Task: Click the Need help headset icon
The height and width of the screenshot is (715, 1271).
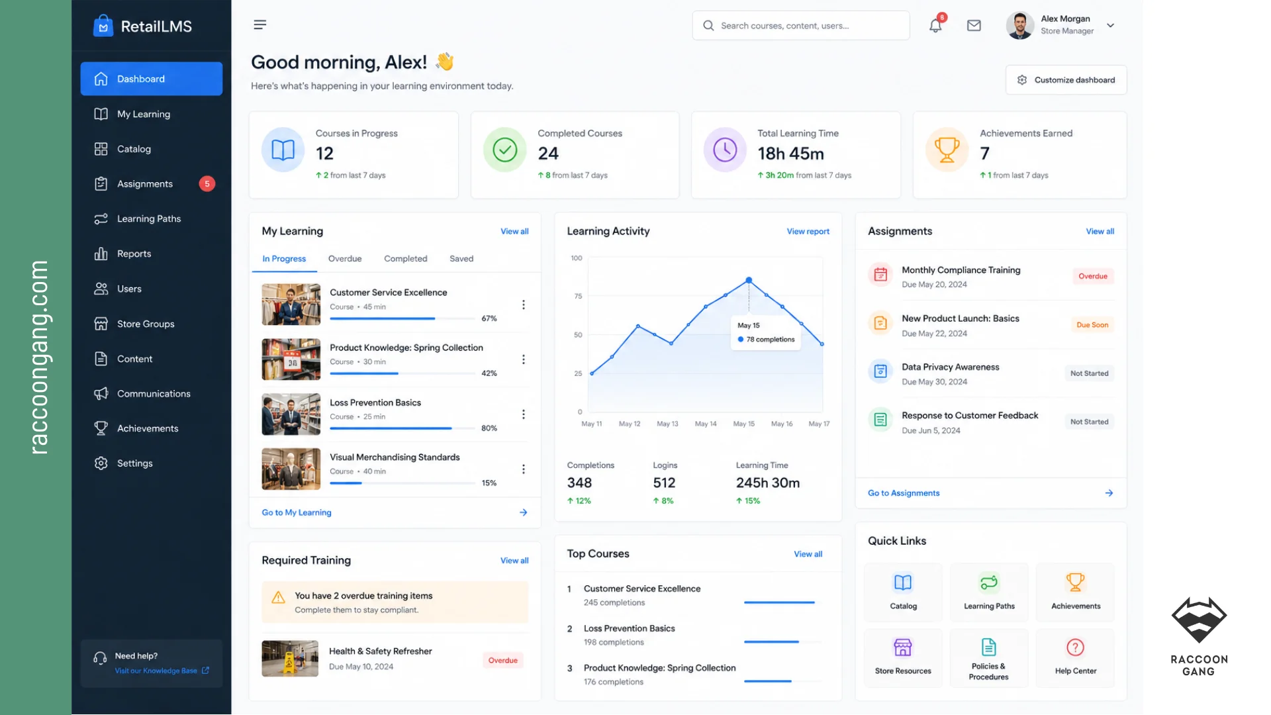Action: tap(100, 658)
